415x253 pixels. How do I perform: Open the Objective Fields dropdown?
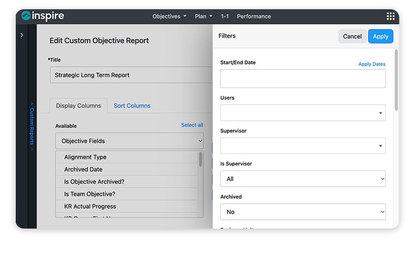130,141
